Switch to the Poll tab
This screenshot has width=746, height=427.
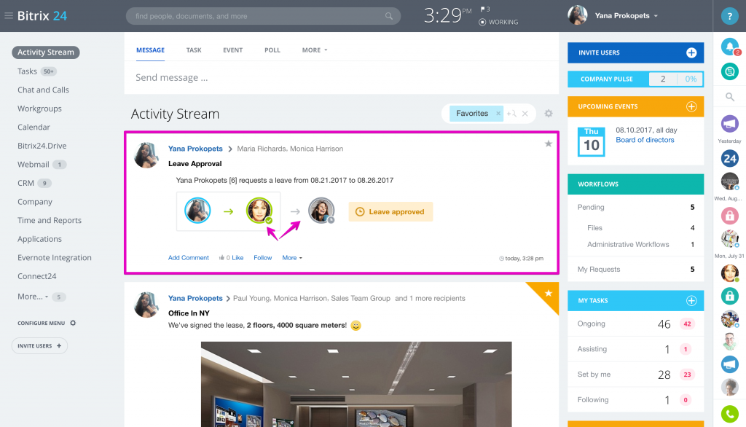tap(272, 50)
